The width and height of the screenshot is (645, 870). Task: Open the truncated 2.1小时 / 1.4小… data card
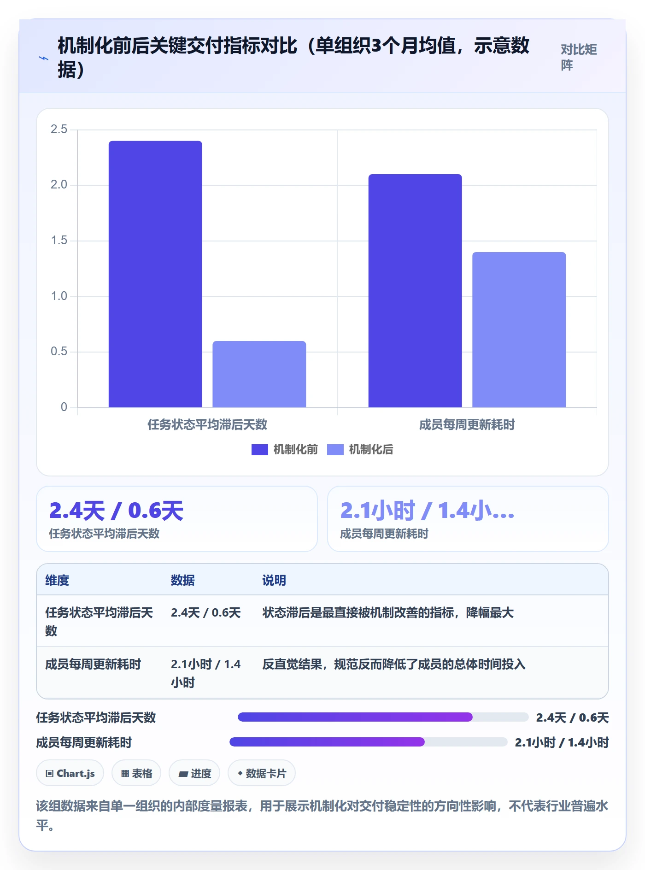coord(468,519)
